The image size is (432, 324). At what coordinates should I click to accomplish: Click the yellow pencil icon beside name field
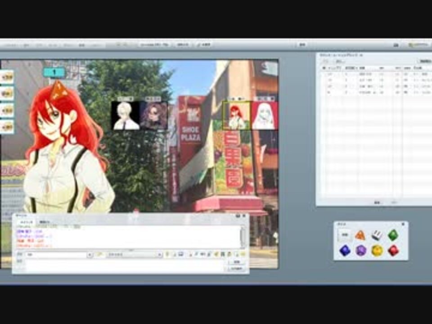point(99,255)
